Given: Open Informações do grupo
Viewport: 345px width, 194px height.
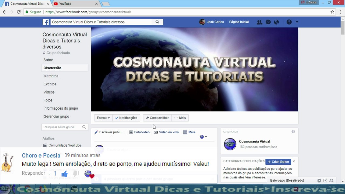Looking at the screenshot, I should [x=61, y=108].
